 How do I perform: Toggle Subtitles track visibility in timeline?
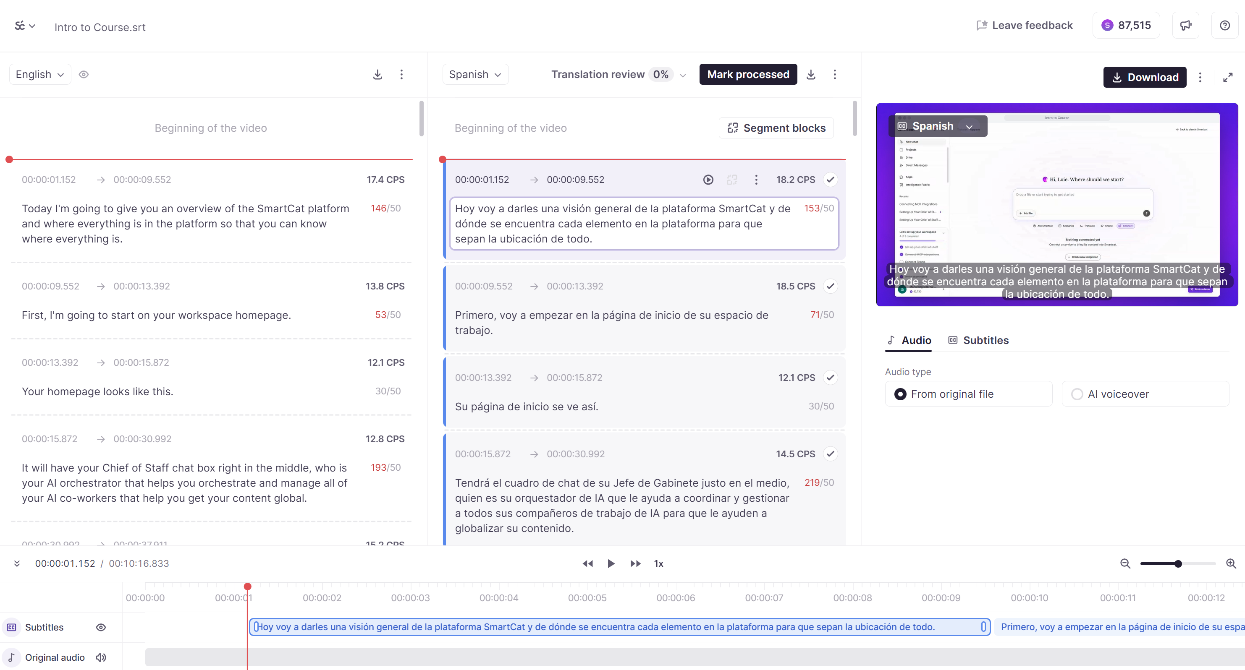[101, 627]
